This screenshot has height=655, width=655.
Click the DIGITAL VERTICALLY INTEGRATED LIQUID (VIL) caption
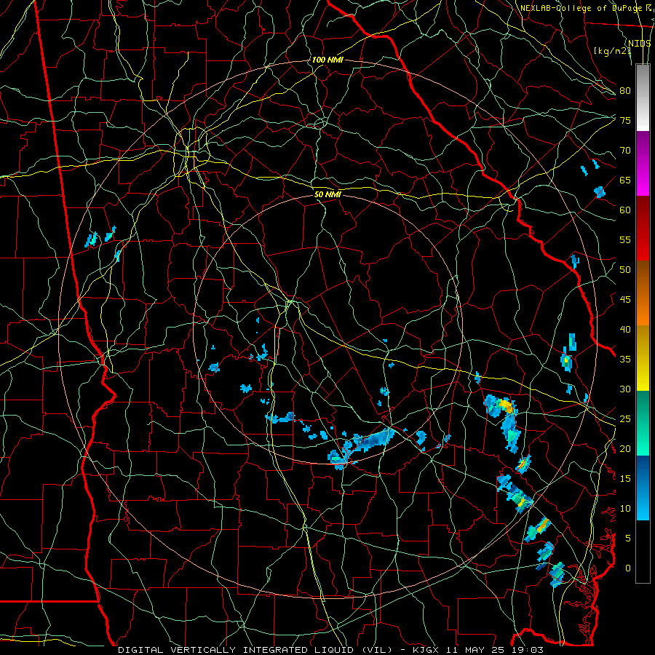click(x=255, y=650)
